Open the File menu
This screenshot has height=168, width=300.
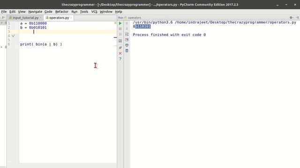[x=4, y=12]
